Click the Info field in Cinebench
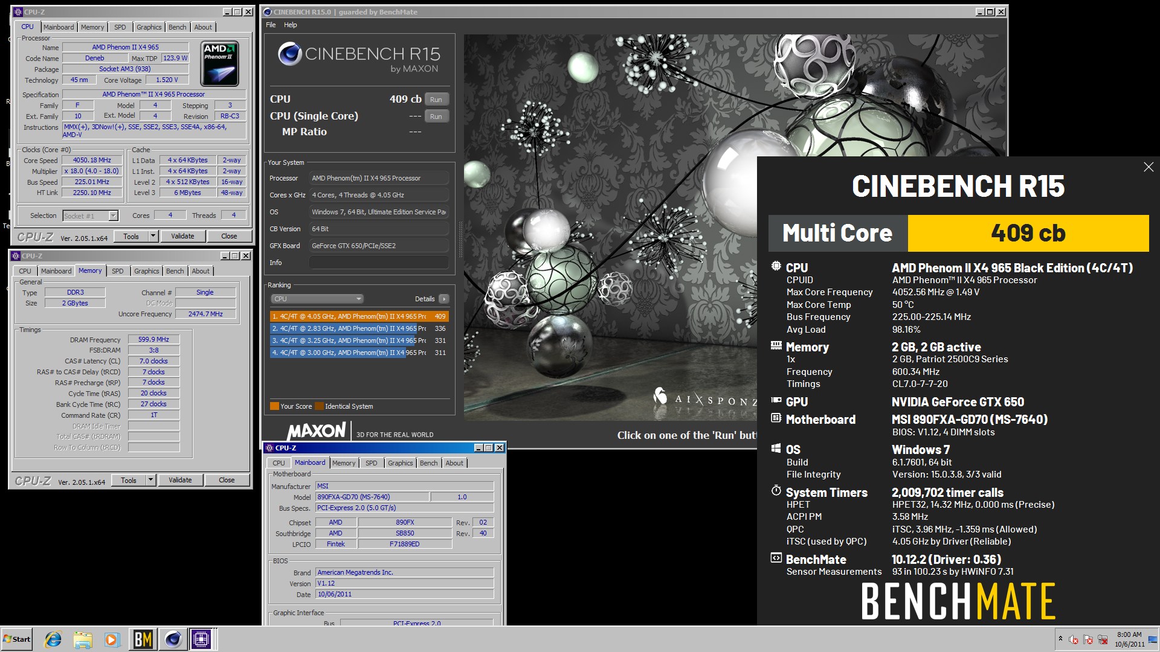Viewport: 1160px width, 652px height. click(x=379, y=263)
